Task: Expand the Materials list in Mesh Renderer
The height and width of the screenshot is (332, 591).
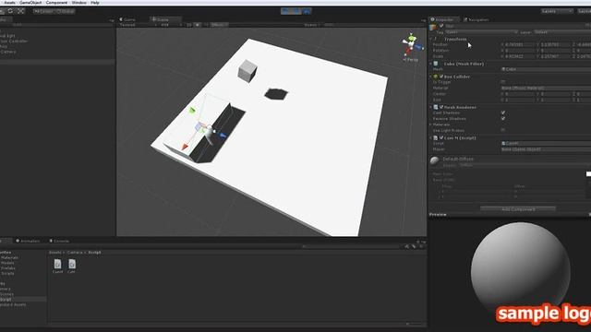Action: [x=431, y=125]
